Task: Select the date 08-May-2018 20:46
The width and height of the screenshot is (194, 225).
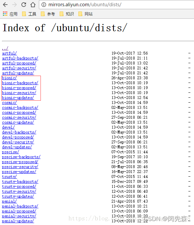Action: click(130, 167)
